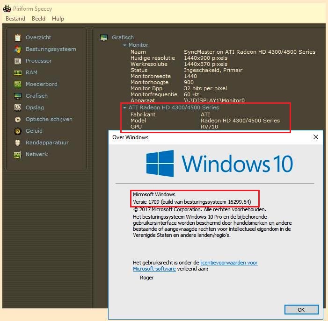328x321 pixels.
Task: Click the Grafisch header monitor icon in main panel
Action: pos(104,37)
